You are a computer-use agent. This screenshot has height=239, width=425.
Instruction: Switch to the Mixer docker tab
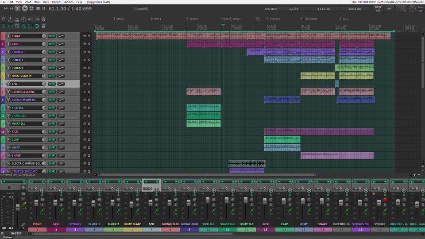point(8,237)
